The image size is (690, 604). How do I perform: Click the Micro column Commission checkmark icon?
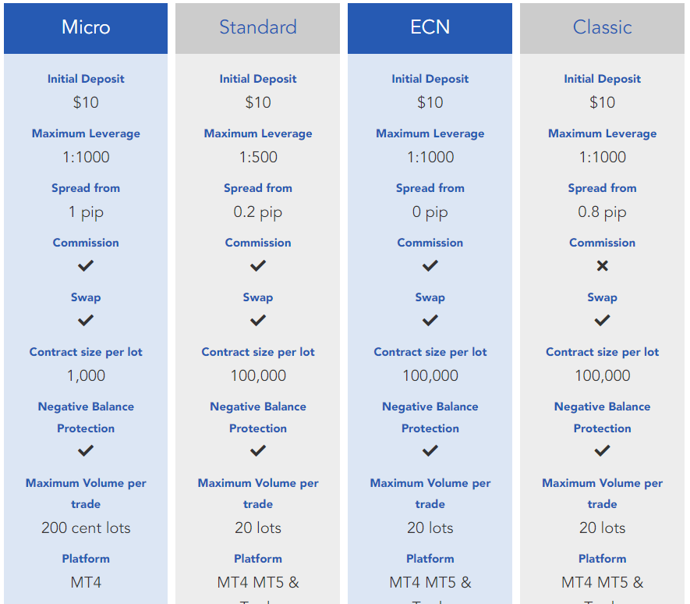[86, 266]
